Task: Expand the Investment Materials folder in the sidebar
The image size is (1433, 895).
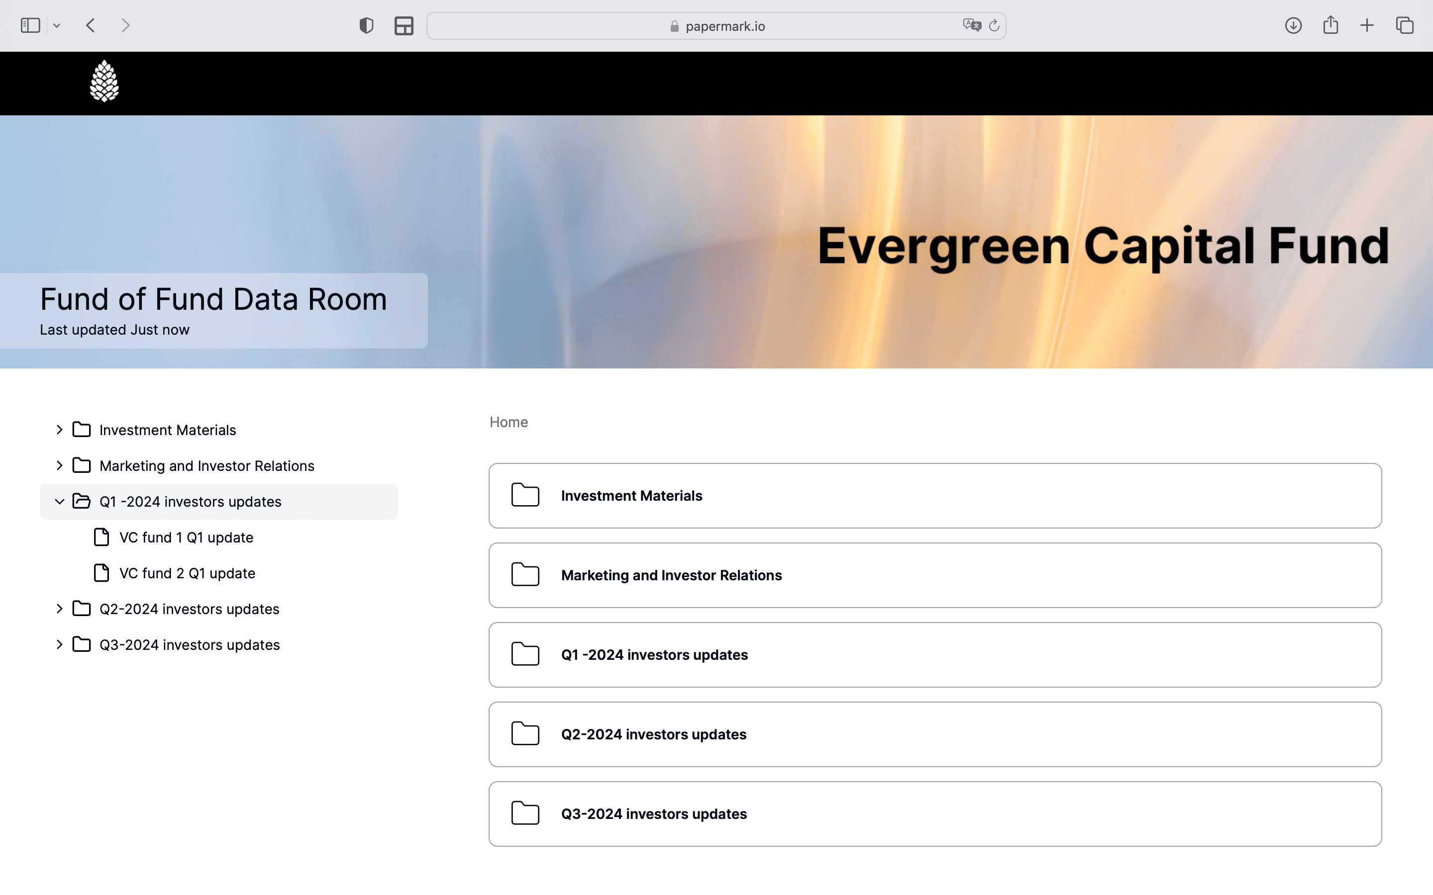Action: click(x=59, y=430)
